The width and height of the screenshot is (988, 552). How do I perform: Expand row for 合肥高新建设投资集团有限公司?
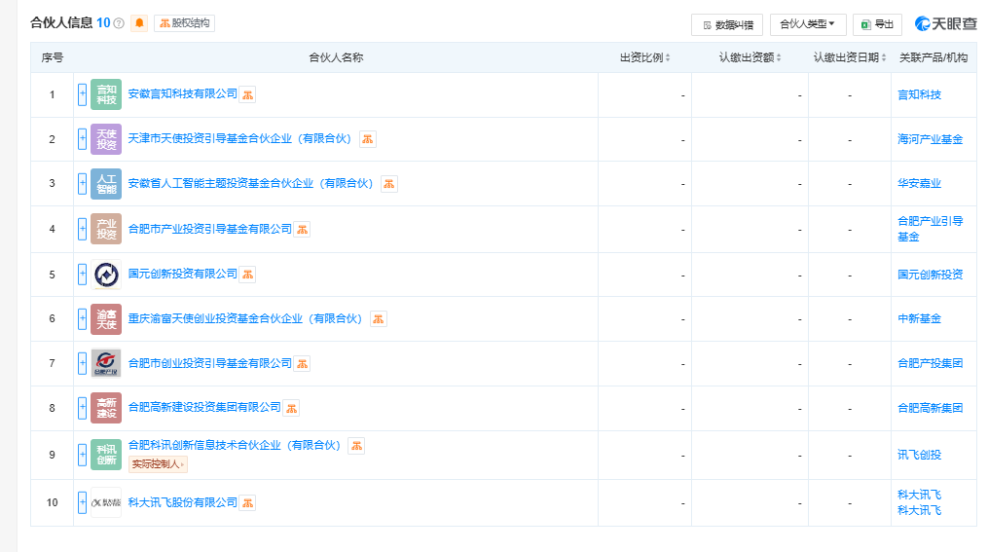click(x=82, y=408)
